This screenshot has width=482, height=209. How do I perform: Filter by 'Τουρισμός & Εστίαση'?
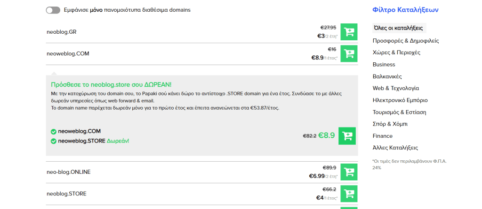click(x=399, y=112)
